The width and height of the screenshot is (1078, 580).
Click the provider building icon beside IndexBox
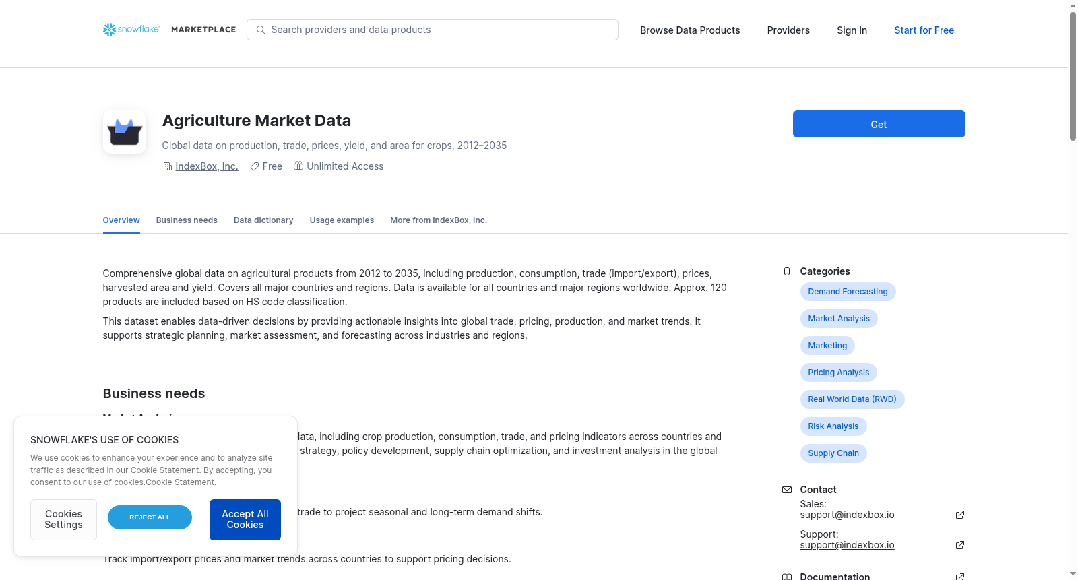click(x=168, y=166)
